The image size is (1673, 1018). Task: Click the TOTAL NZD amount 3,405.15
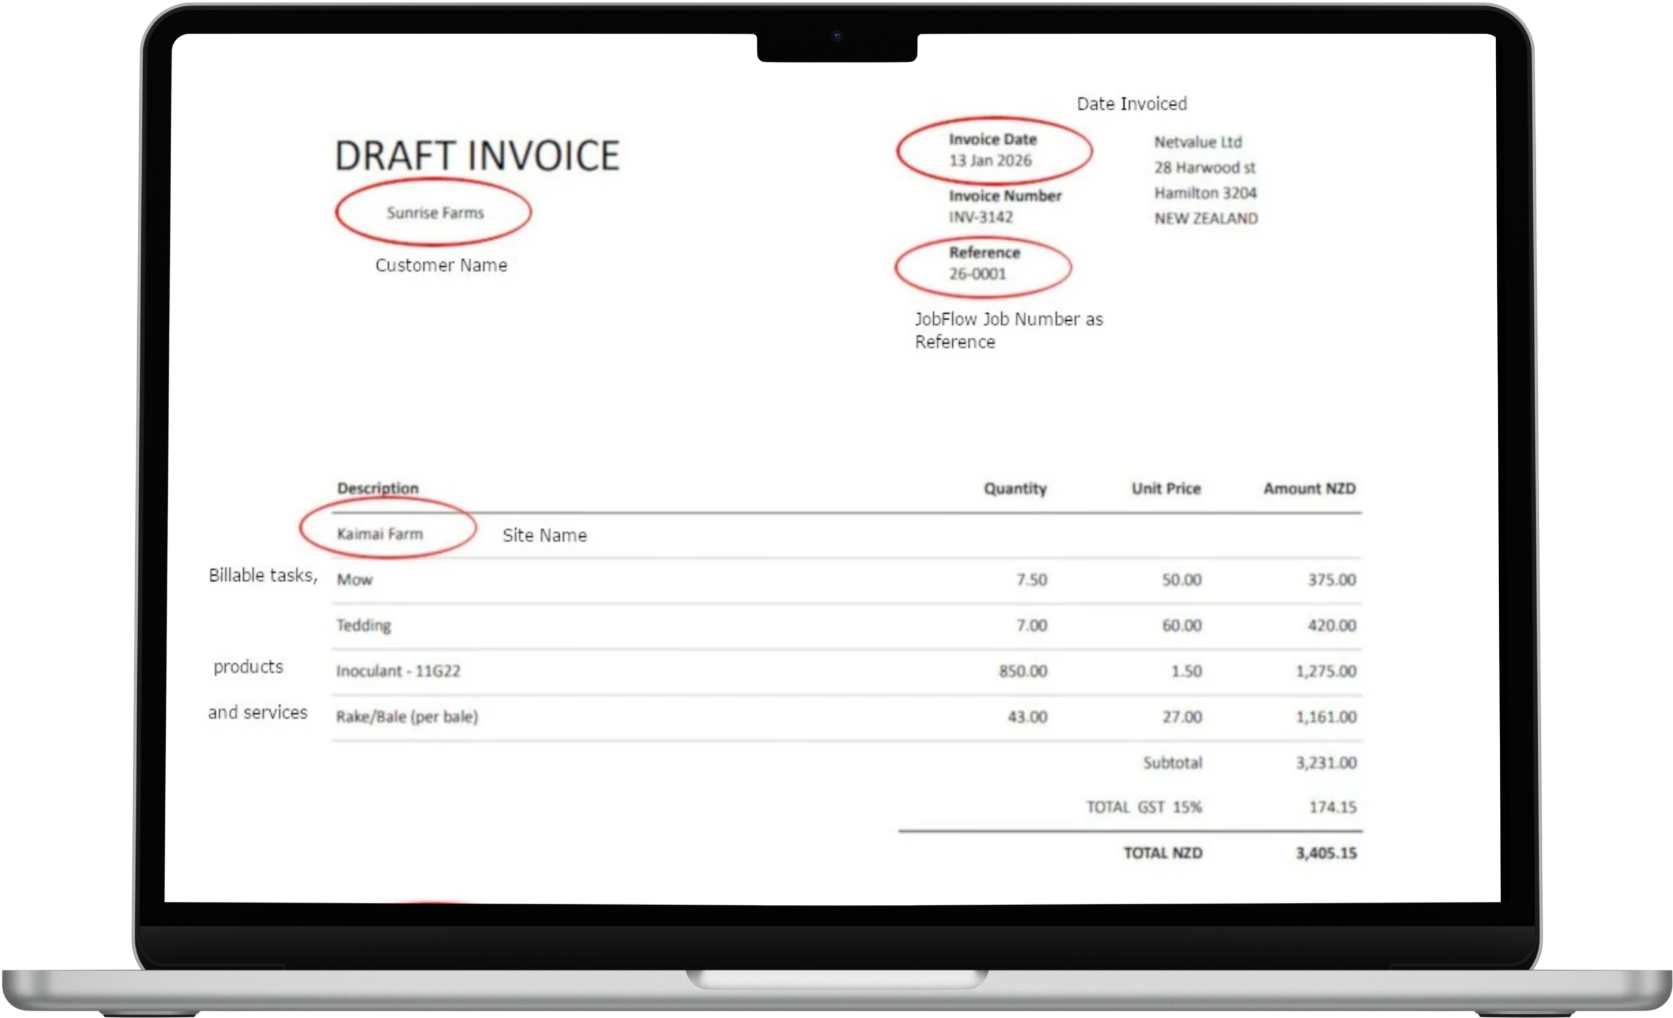(1326, 853)
